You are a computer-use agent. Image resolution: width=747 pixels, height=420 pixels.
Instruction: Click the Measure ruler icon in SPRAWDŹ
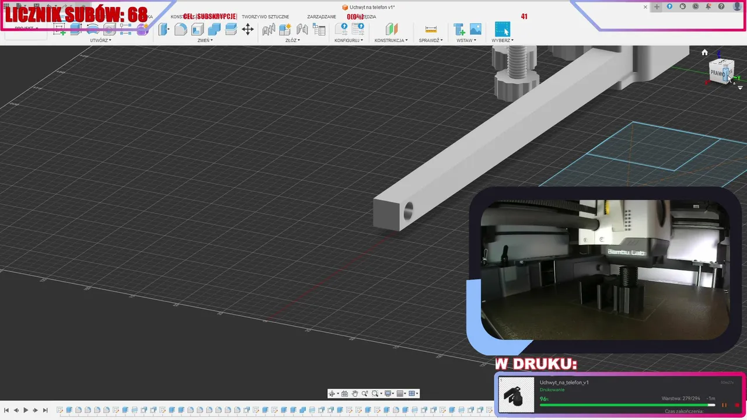coord(431,29)
